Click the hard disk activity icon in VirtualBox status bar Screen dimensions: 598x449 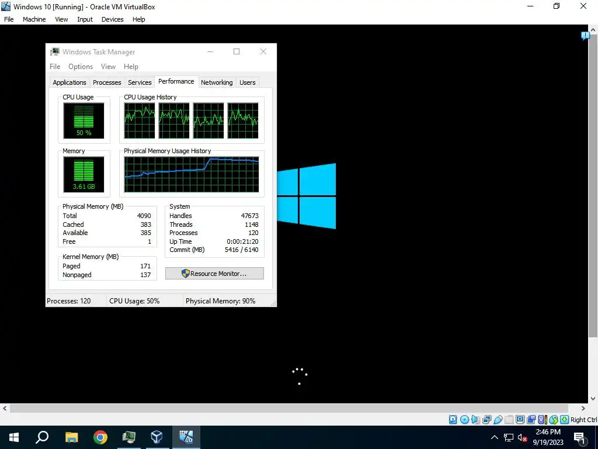(x=453, y=420)
